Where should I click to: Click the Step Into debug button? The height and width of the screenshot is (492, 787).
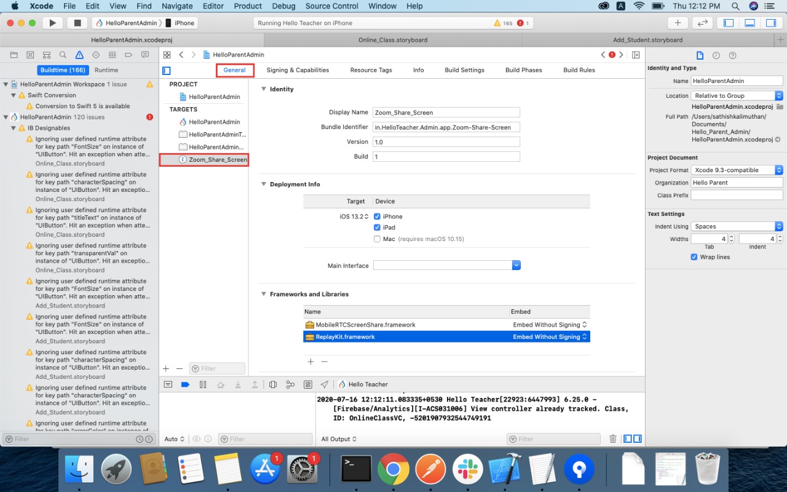[x=238, y=385]
